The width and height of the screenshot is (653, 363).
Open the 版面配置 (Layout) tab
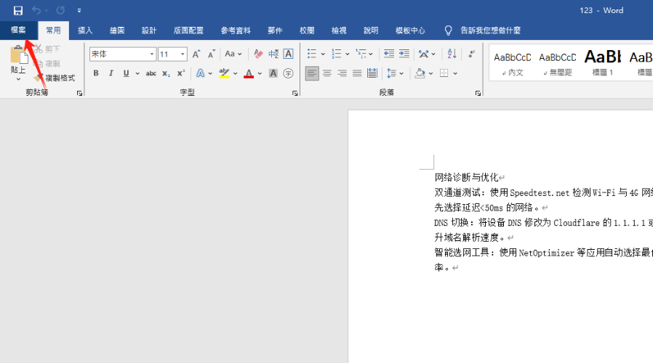point(188,30)
